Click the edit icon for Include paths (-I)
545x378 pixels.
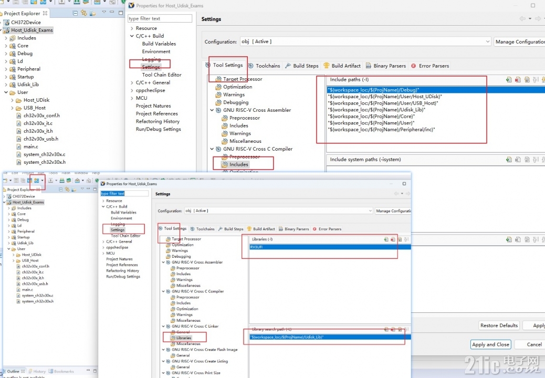tap(527, 80)
